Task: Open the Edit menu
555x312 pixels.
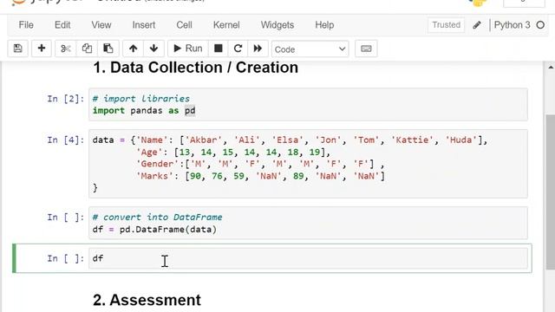Action: (62, 25)
